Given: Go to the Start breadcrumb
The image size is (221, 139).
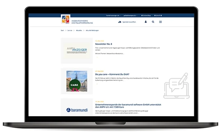Looking at the screenshot, I should (62, 30).
